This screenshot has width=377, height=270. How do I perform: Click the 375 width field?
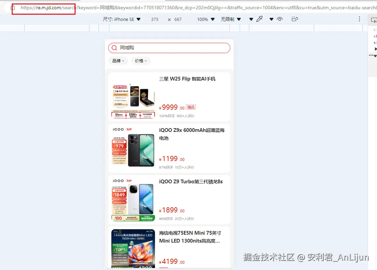(x=155, y=20)
